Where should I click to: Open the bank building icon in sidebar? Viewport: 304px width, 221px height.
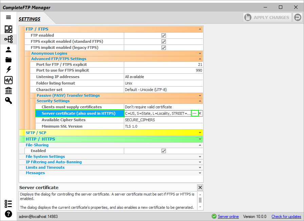(8, 90)
